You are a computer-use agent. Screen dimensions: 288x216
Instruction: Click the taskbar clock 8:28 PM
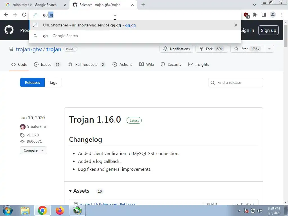click(274, 208)
